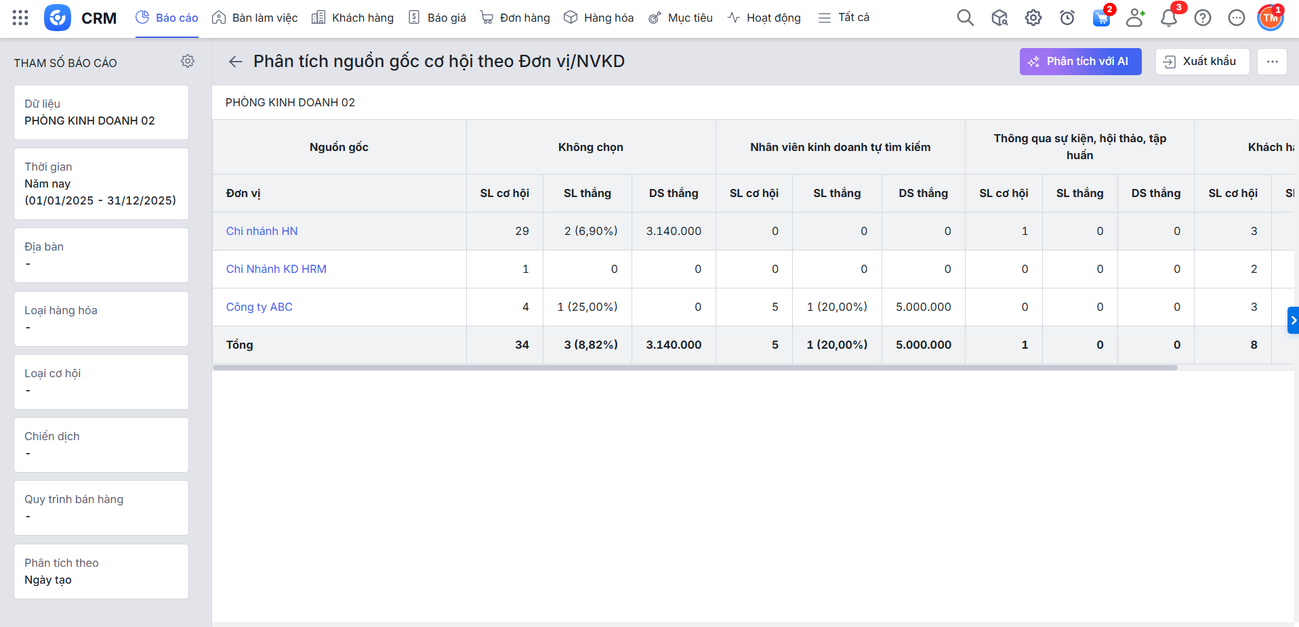Open the Dữ liệu parameter selector
The width and height of the screenshot is (1299, 627).
pyautogui.click(x=101, y=112)
